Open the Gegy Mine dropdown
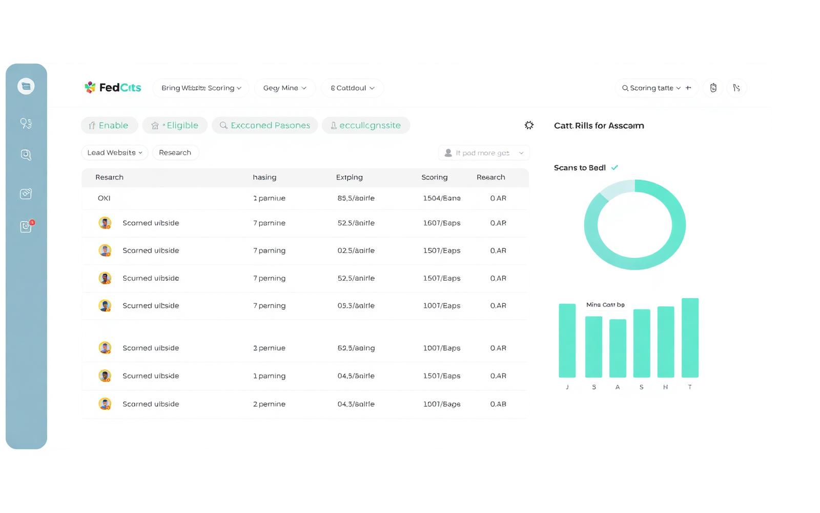Screen dimensions: 820x513 (285, 88)
